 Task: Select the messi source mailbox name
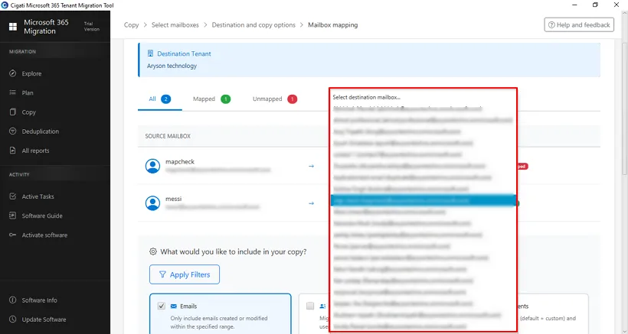coord(173,199)
